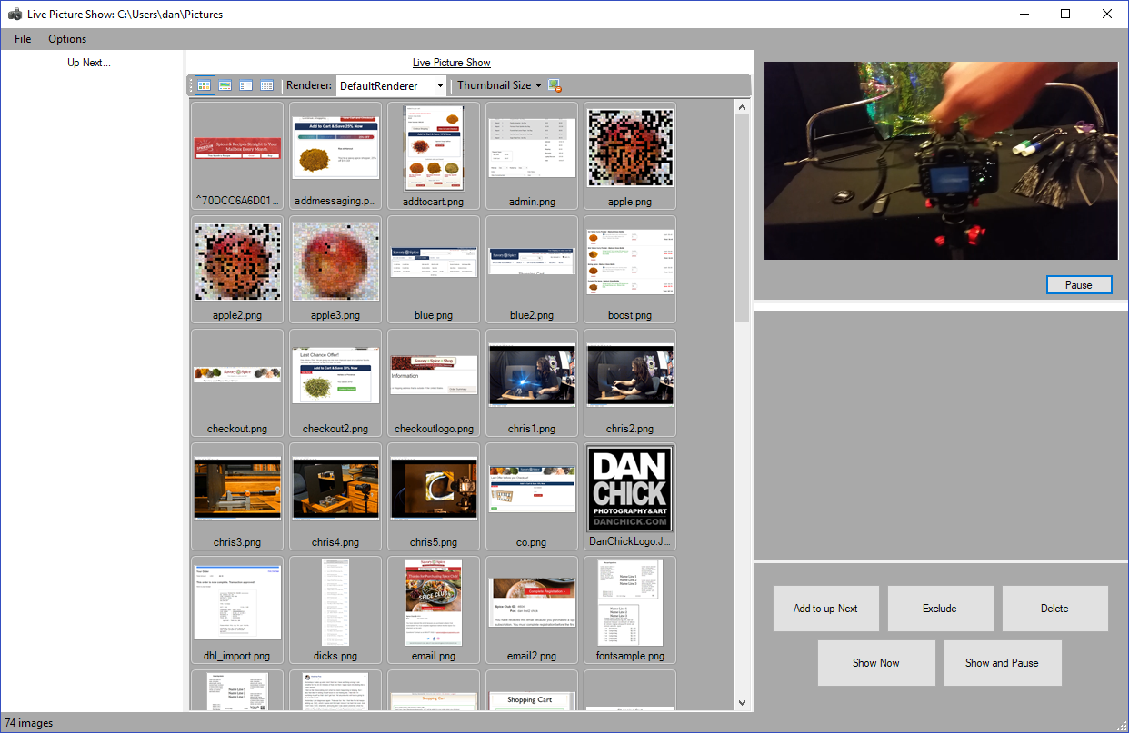Image resolution: width=1129 pixels, height=733 pixels.
Task: Switch to details list view icon
Action: tap(266, 85)
